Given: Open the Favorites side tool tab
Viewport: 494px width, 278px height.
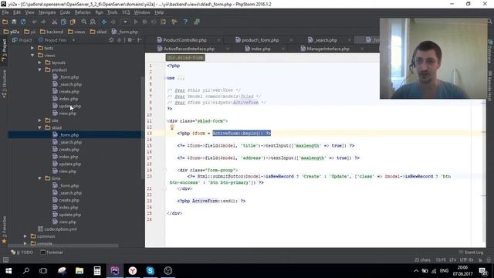Looking at the screenshot, I should [4, 229].
